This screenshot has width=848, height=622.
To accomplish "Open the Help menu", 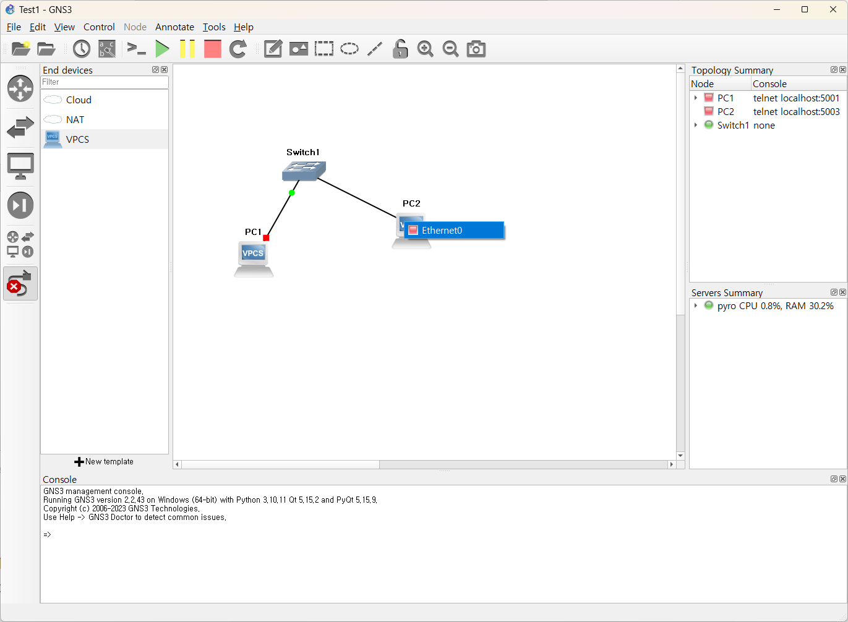I will click(244, 27).
